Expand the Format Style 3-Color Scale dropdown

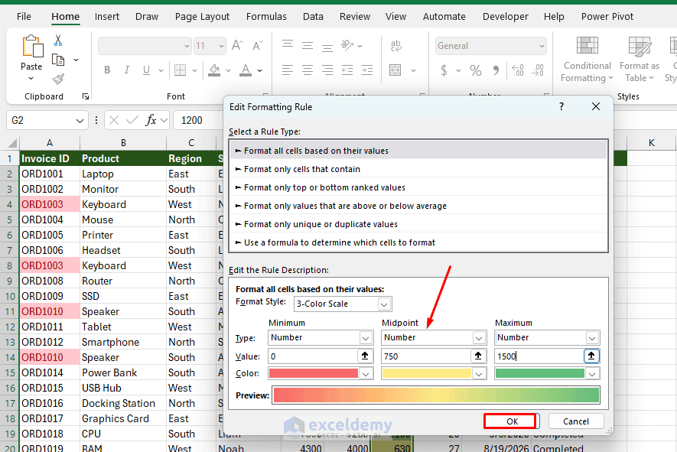tap(384, 304)
